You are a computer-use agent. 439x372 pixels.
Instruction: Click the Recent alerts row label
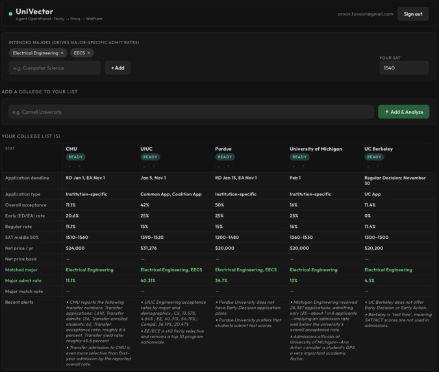(x=19, y=303)
